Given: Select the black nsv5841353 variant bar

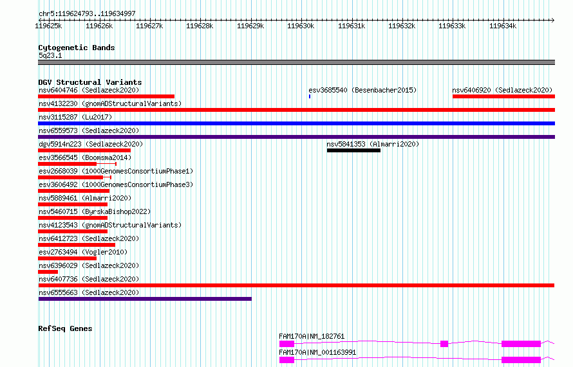Looking at the screenshot, I should tap(353, 150).
